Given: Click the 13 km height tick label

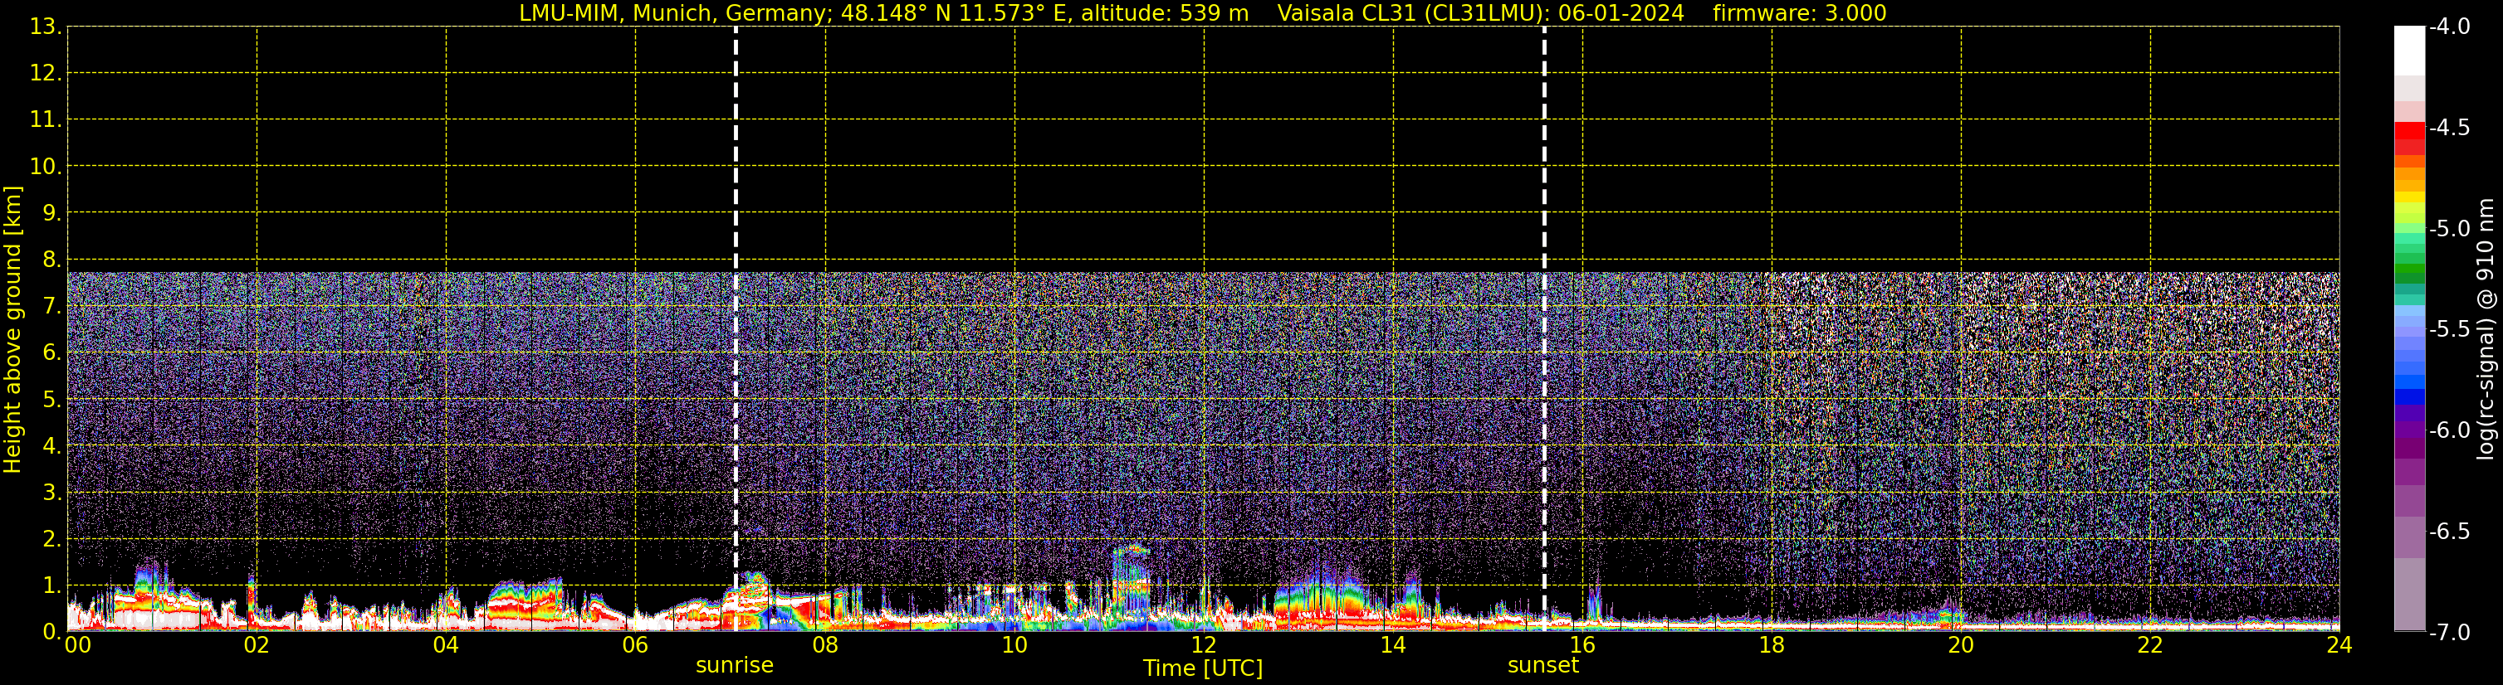Looking at the screenshot, I should [45, 27].
